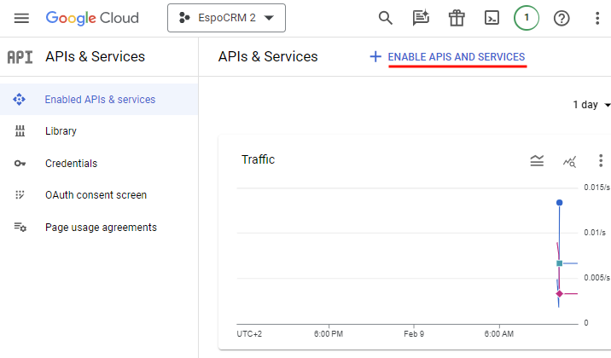Screen dimensions: 611x358
Task: Open the top bar three-dot settings menu
Action: pos(596,18)
